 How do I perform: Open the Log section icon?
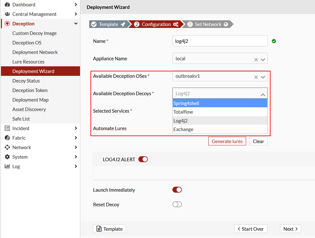point(7,166)
